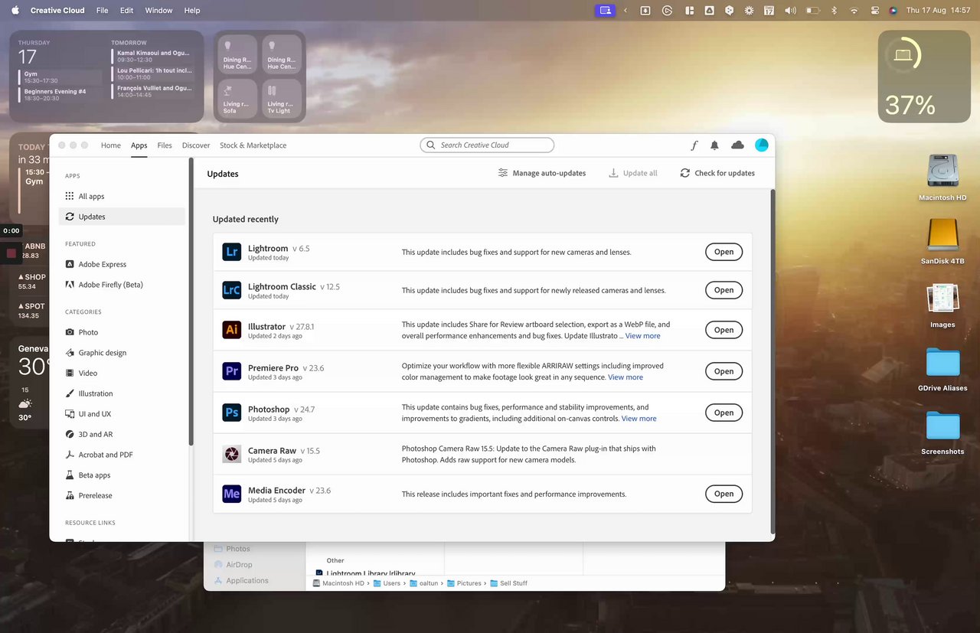980x633 pixels.
Task: Open Control Center in menu bar
Action: point(875,11)
